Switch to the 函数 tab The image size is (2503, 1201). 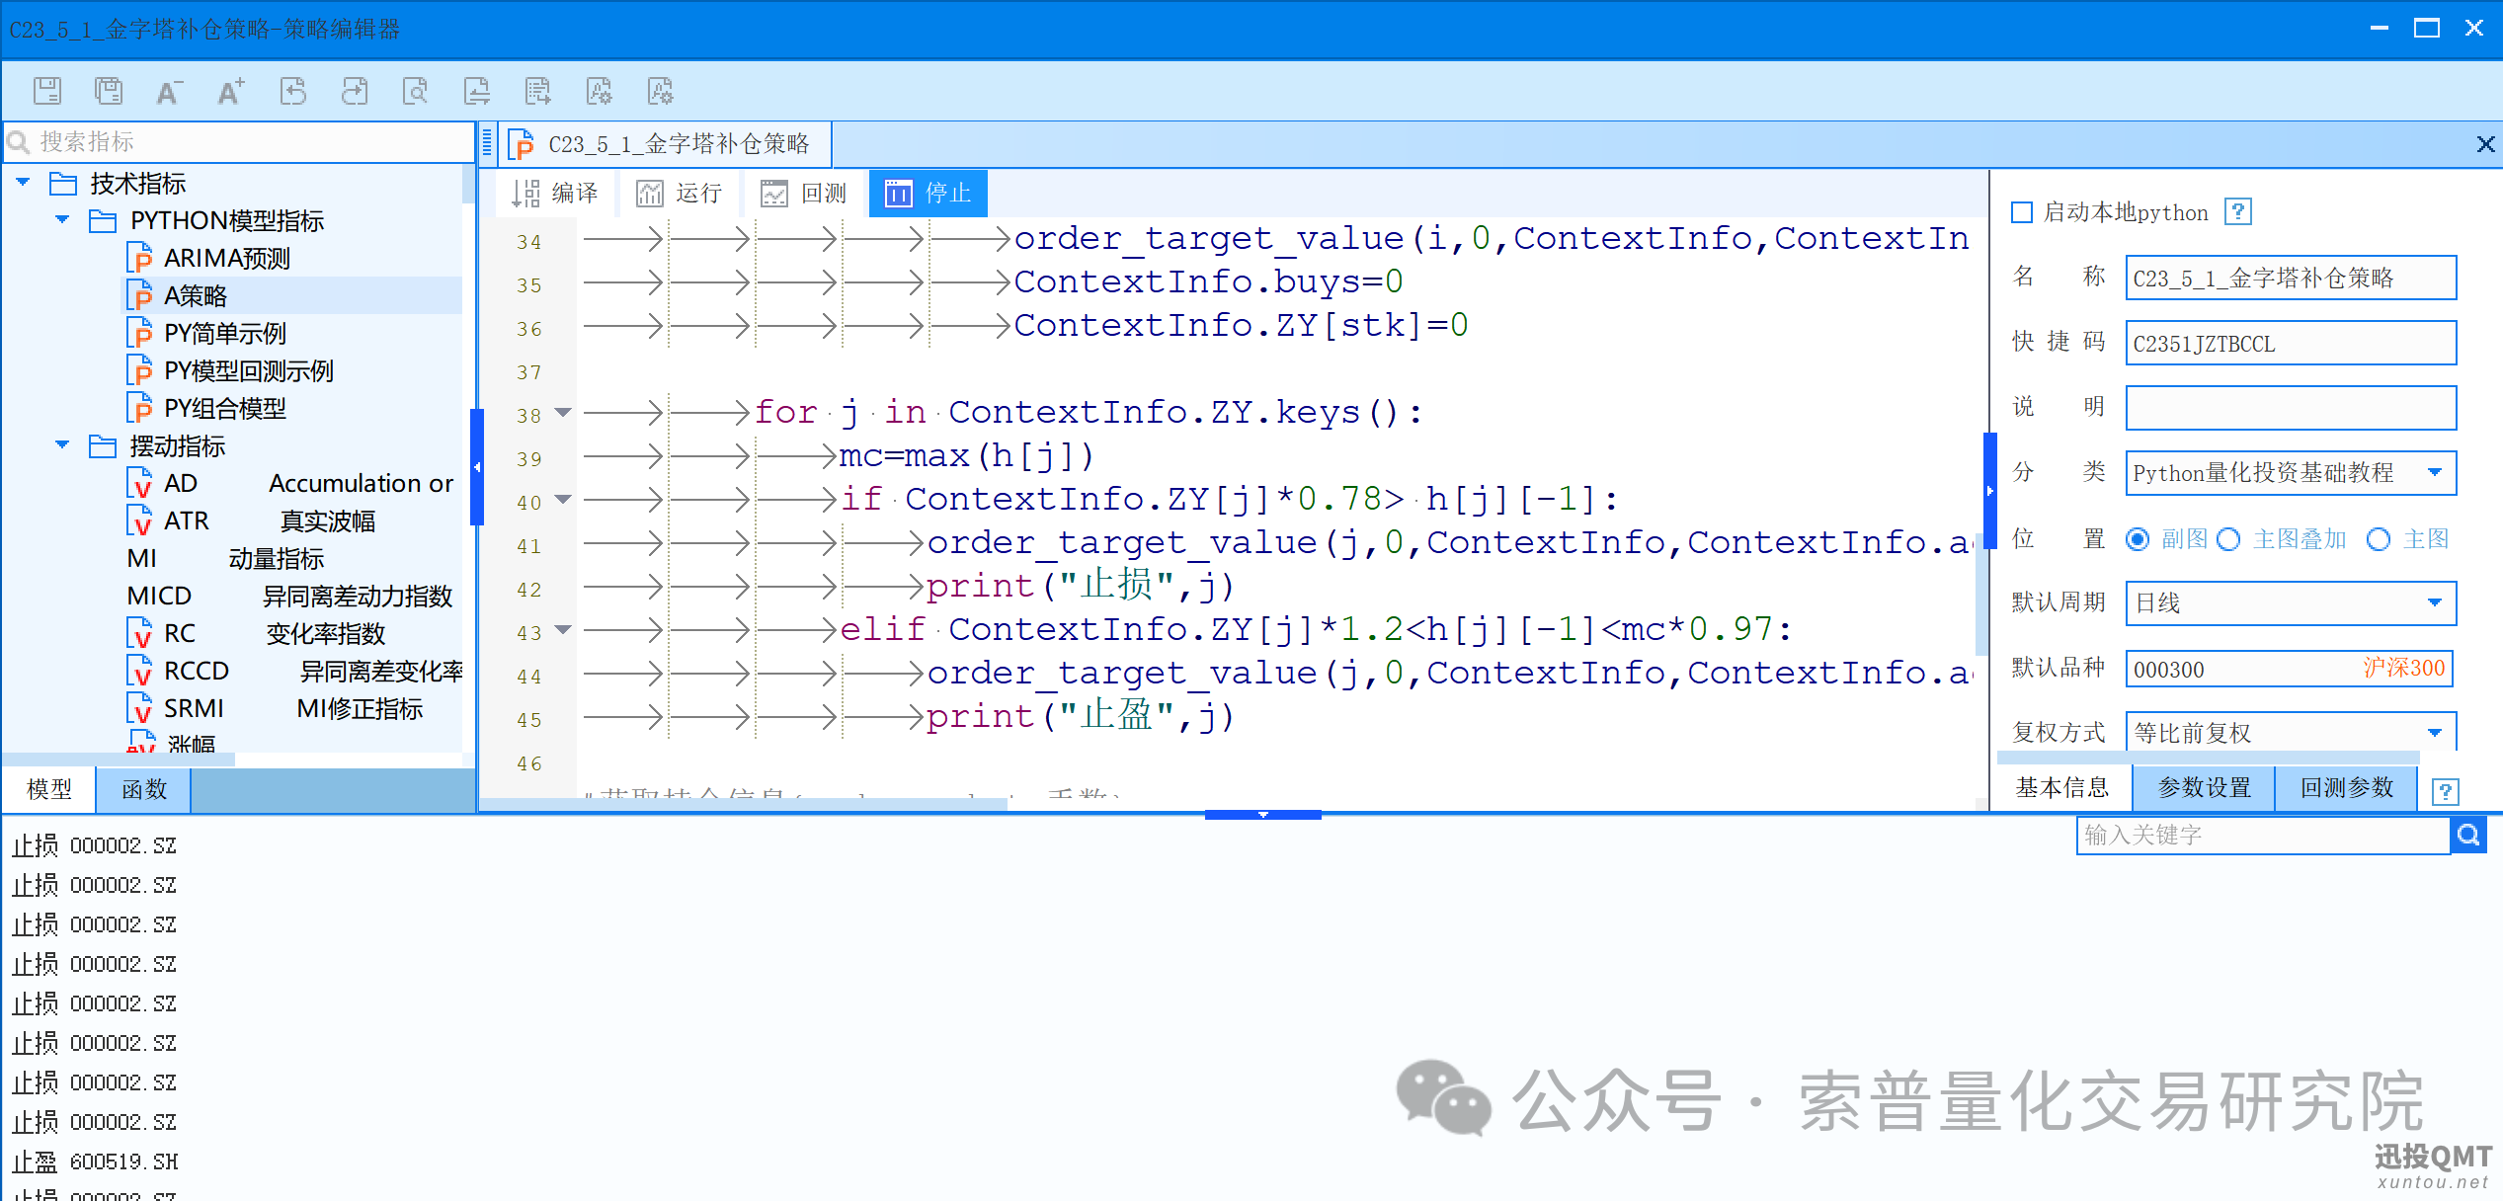(x=144, y=790)
